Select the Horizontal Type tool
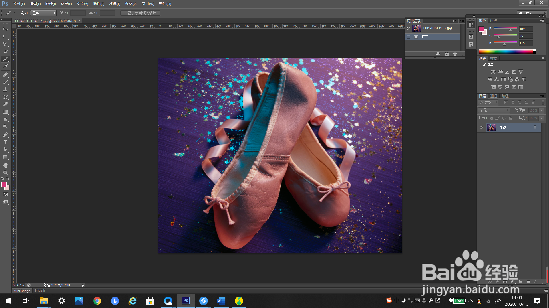Image resolution: width=549 pixels, height=308 pixels. [x=5, y=142]
